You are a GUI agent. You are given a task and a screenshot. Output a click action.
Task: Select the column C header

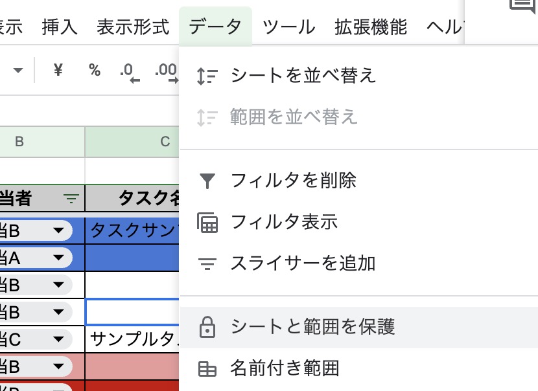[132, 141]
